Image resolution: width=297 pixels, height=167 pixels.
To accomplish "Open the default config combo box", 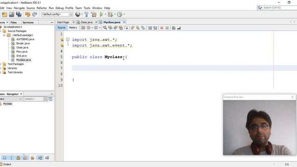I will [57, 14].
